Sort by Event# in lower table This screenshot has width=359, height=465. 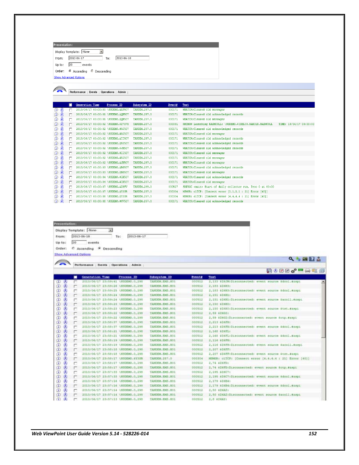pyautogui.click(x=197, y=277)
